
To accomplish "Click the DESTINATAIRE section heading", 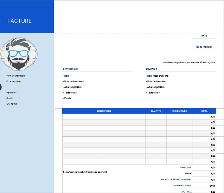I will 71,69.
